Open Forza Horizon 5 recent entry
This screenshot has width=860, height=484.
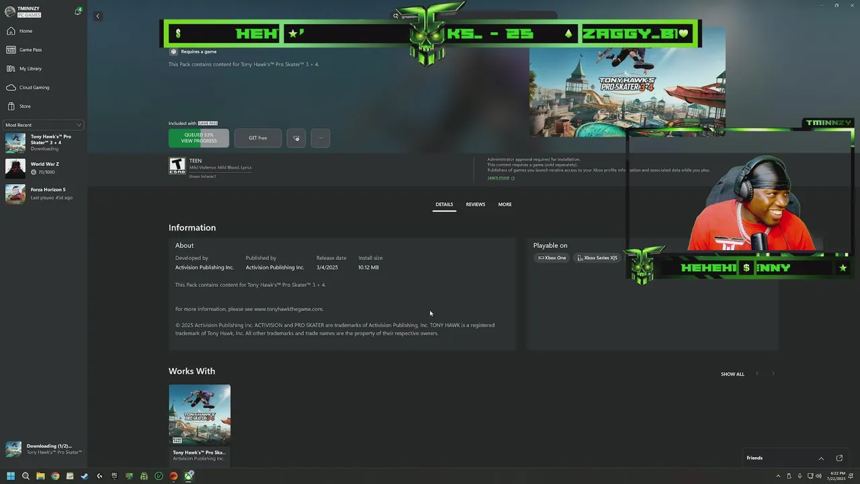coord(43,194)
